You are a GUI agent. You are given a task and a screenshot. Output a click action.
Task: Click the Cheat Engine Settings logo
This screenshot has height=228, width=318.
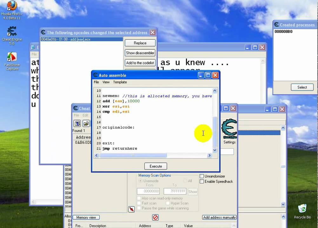229,129
